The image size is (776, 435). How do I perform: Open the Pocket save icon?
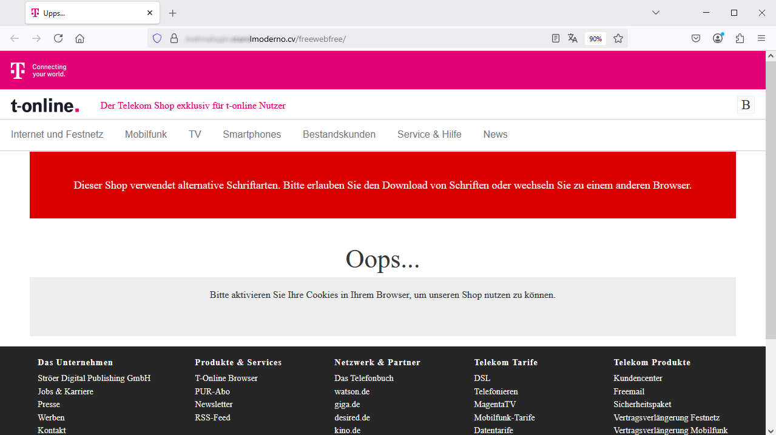tap(696, 38)
